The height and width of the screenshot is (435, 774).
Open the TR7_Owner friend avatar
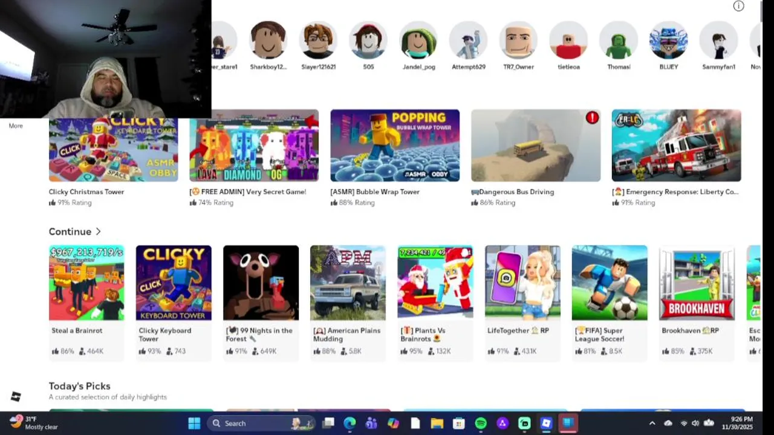[x=519, y=40]
